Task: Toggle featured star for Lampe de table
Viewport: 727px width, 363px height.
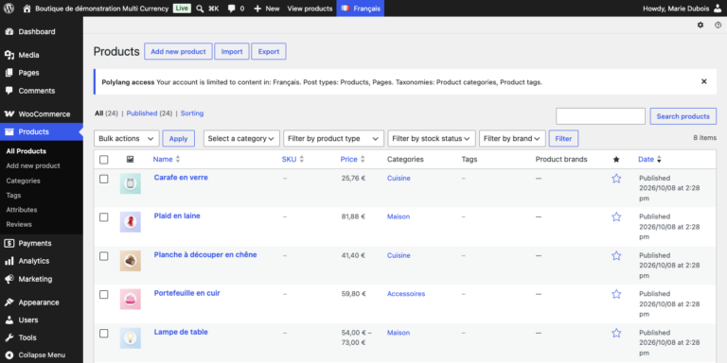Action: [616, 333]
